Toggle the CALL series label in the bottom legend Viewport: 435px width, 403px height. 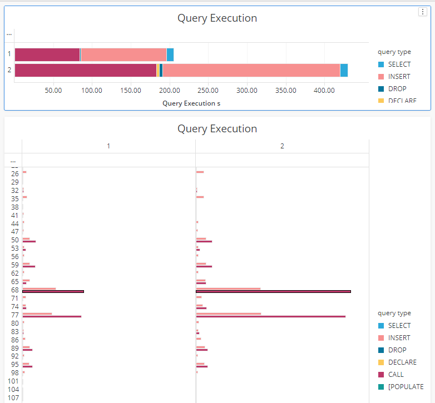pos(396,375)
